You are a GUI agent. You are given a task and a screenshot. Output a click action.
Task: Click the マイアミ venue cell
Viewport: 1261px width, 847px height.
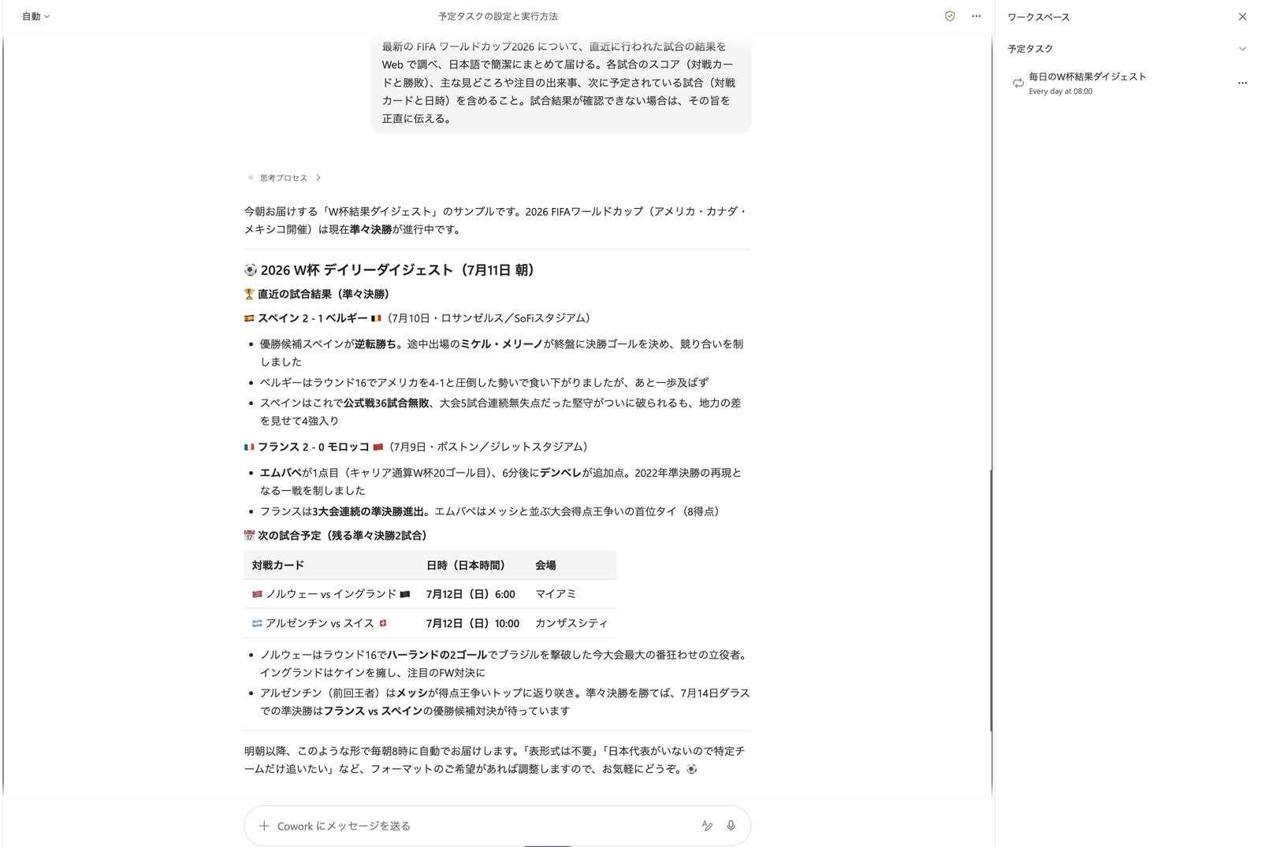pos(556,594)
